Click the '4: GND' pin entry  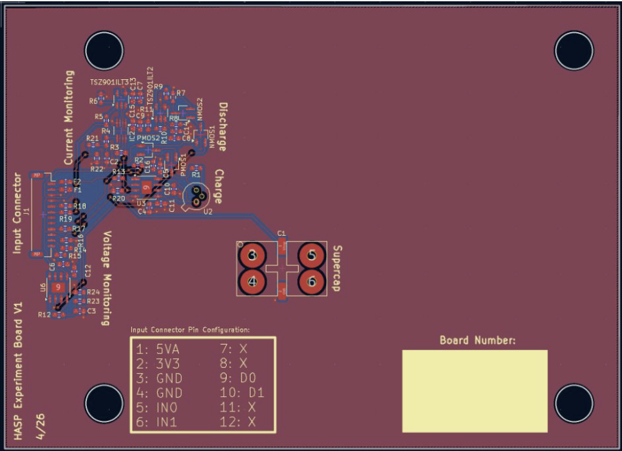click(x=159, y=393)
